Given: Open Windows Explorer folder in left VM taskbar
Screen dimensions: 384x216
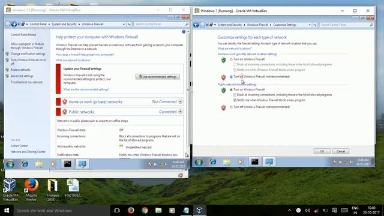Looking at the screenshot, I should point(38,164).
